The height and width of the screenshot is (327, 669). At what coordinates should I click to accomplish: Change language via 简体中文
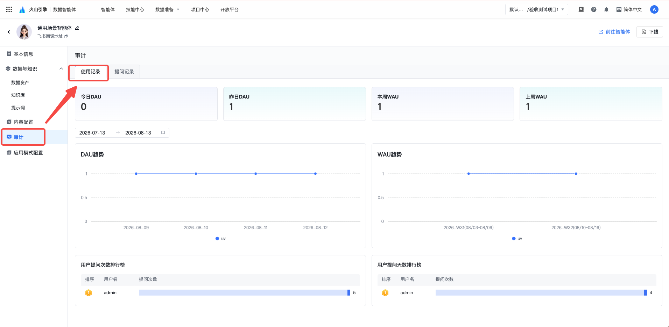[x=629, y=9]
